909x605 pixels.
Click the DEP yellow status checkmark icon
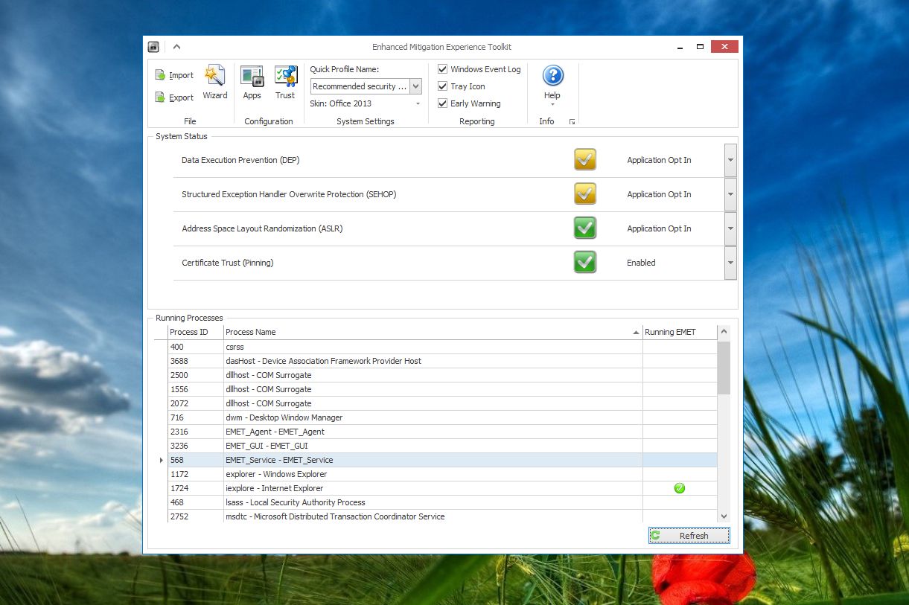click(585, 160)
